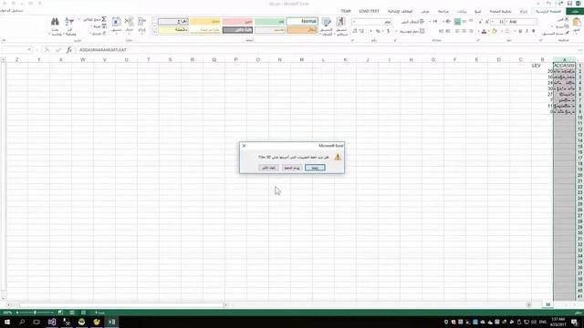Toggle Italic formatting

click(x=527, y=31)
